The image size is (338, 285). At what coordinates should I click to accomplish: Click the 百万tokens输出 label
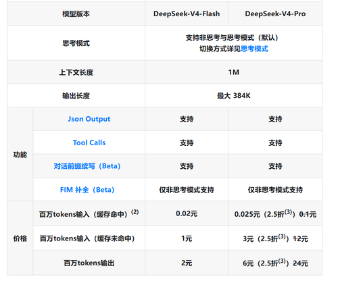pos(89,263)
